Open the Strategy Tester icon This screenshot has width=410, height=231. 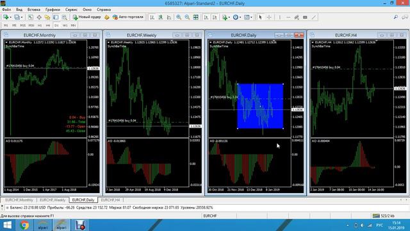tap(64, 17)
